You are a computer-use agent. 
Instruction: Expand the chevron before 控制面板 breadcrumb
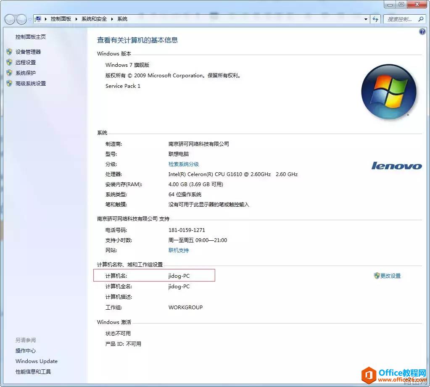tap(45, 19)
